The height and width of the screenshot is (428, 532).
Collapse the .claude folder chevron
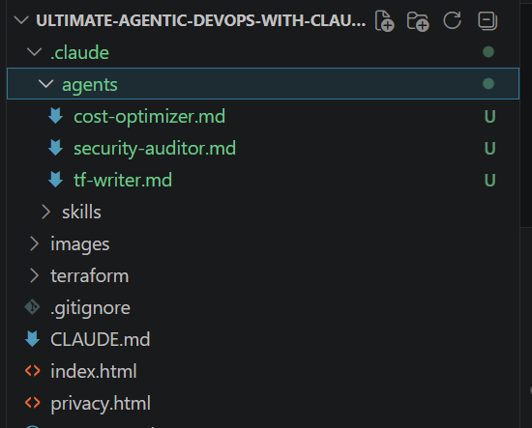pyautogui.click(x=34, y=52)
